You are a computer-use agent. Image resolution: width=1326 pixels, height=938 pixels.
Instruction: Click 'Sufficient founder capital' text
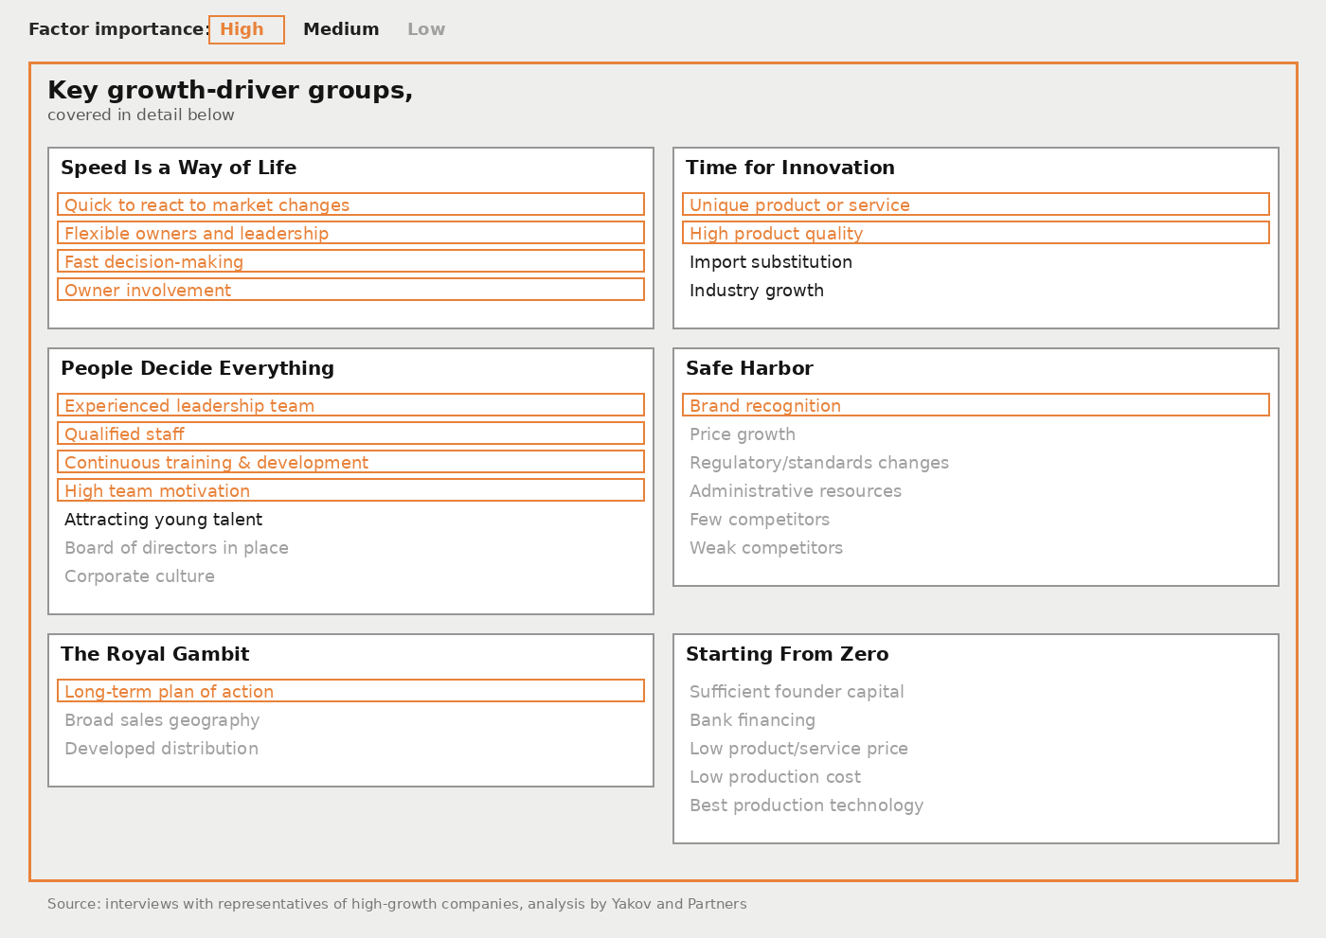(797, 692)
